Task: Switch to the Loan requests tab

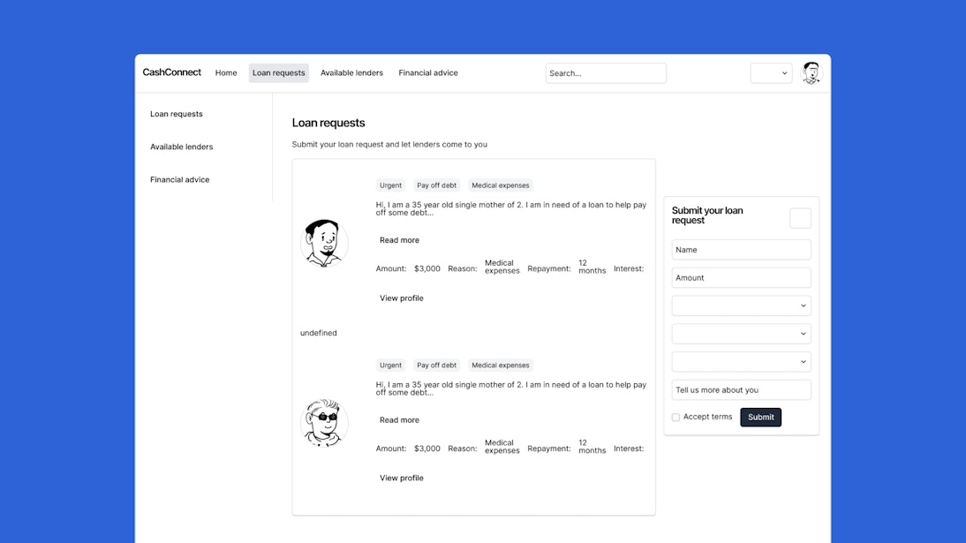Action: 278,72
